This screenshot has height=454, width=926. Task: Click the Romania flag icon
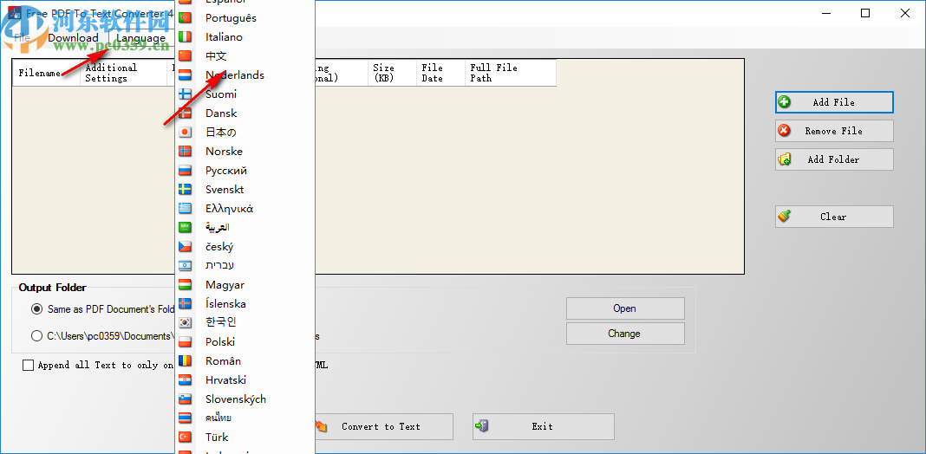185,361
